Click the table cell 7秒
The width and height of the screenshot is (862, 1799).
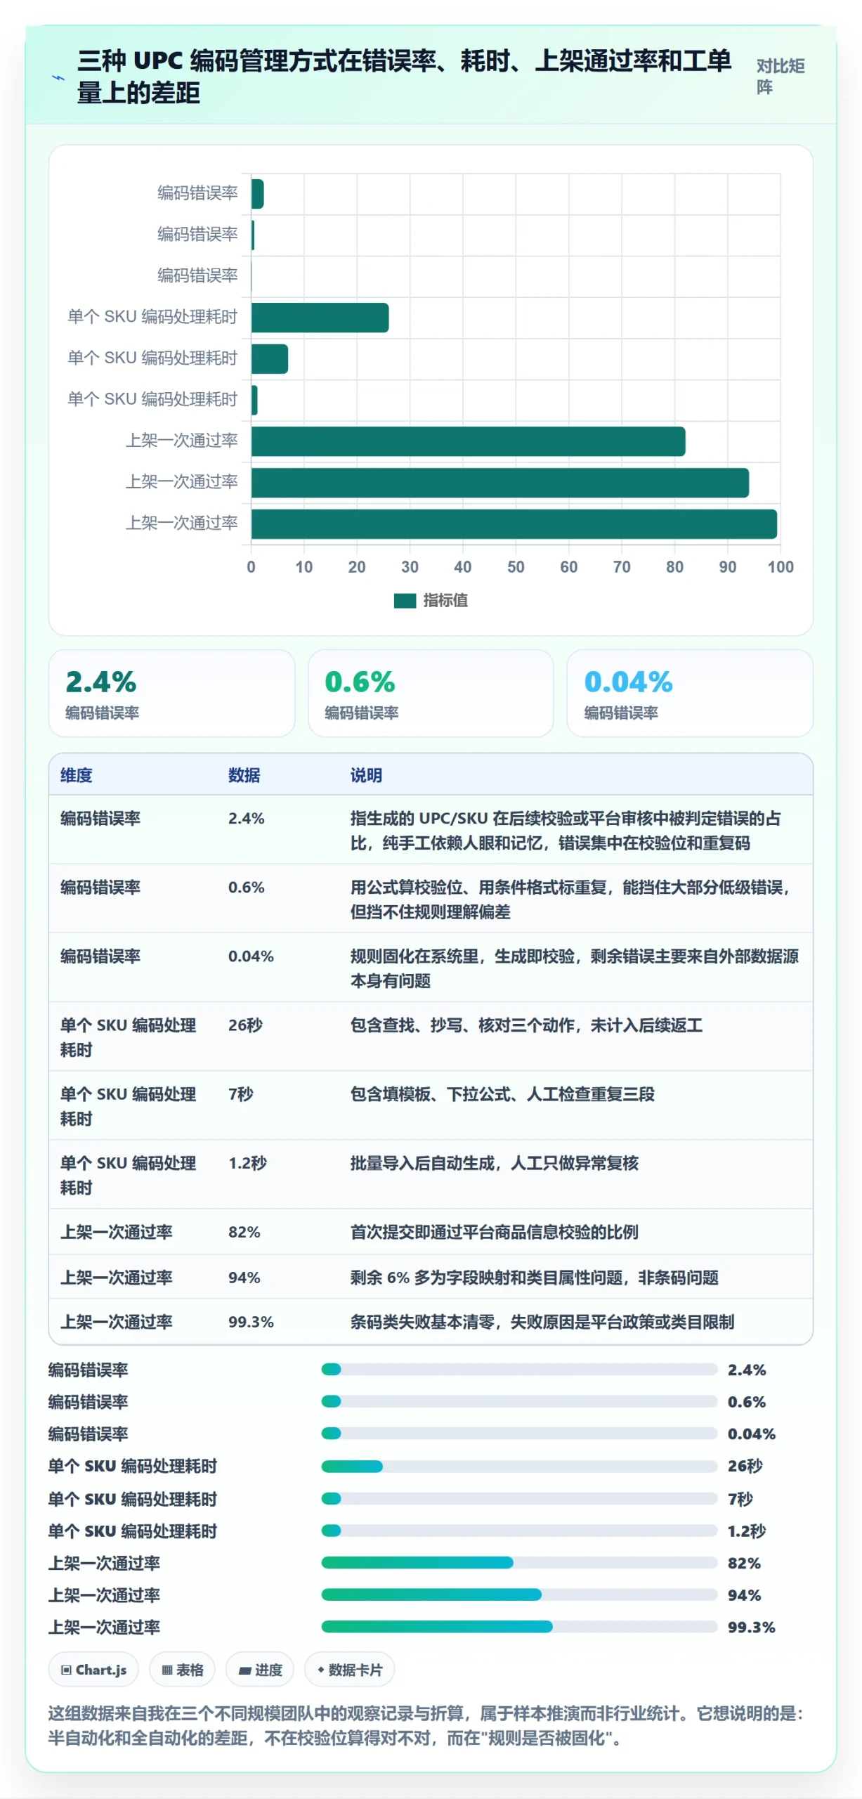[x=240, y=1094]
